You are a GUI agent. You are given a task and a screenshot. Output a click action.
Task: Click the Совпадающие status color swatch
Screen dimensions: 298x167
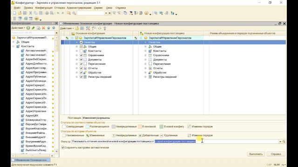[64, 127]
